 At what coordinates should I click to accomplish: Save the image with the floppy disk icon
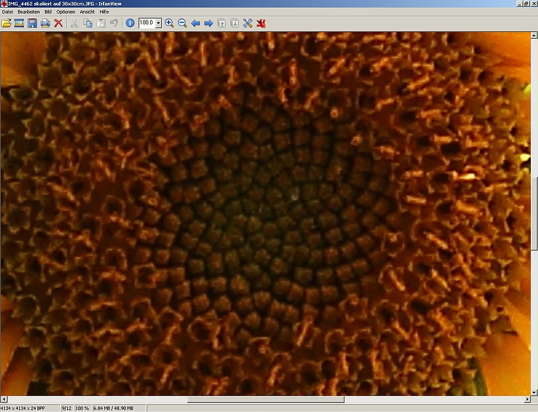(x=32, y=23)
